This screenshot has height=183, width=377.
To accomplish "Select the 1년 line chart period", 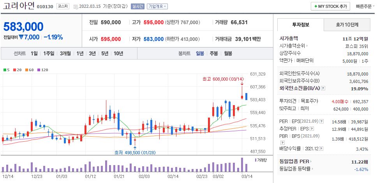I will coord(80,53).
